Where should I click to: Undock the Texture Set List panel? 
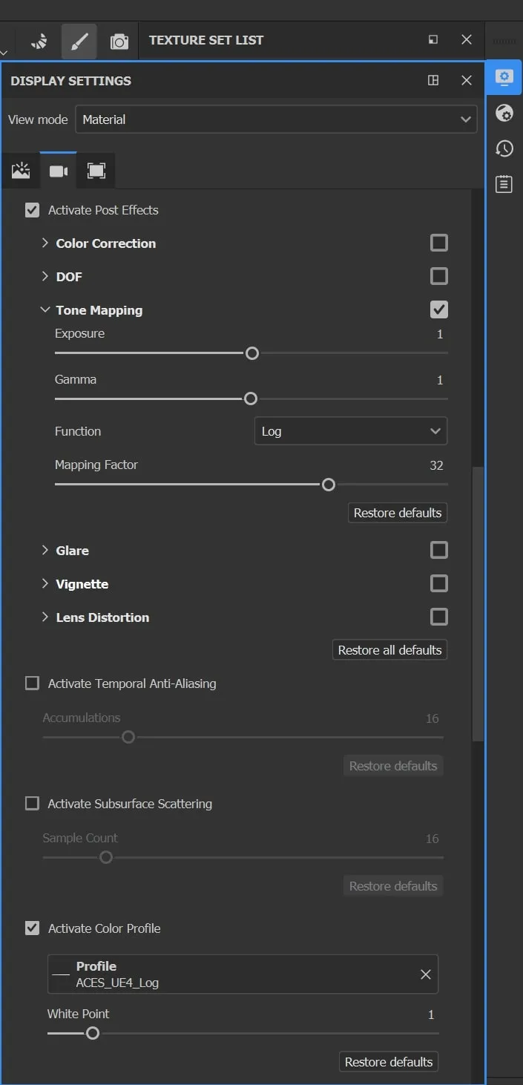click(x=433, y=40)
